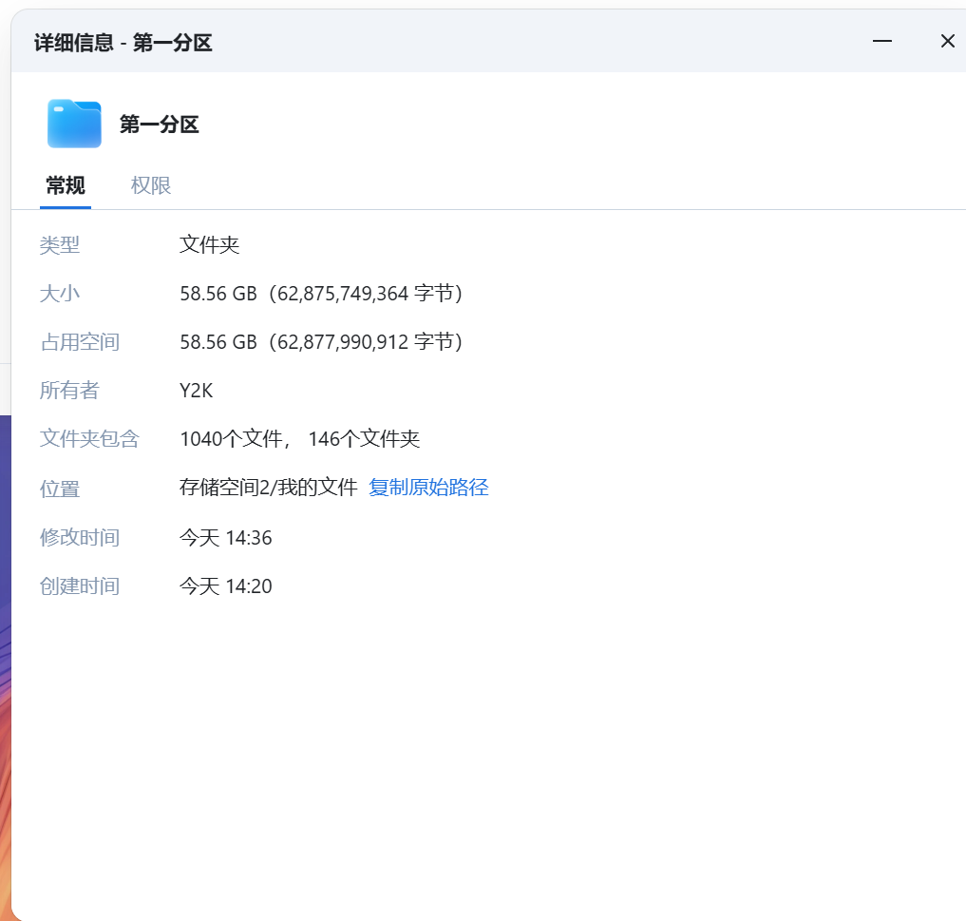Screen dimensions: 966x921
Task: Select the owner name Y2K
Action: pyautogui.click(x=196, y=390)
